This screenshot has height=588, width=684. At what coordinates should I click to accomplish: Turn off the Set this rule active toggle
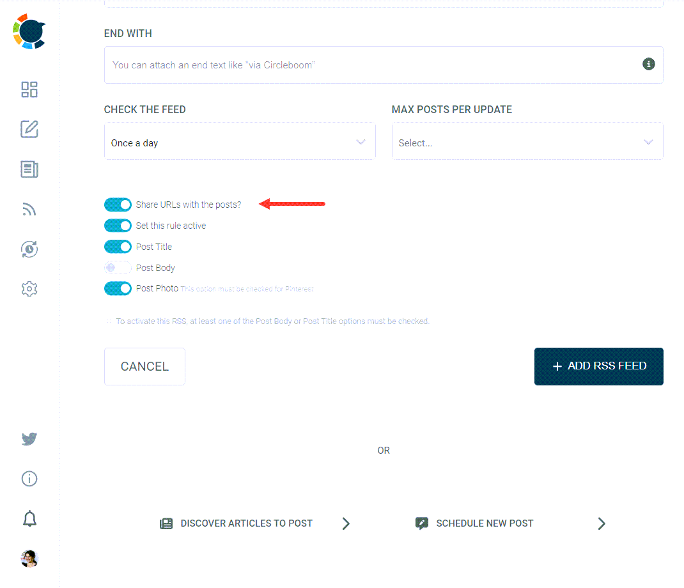pyautogui.click(x=118, y=225)
